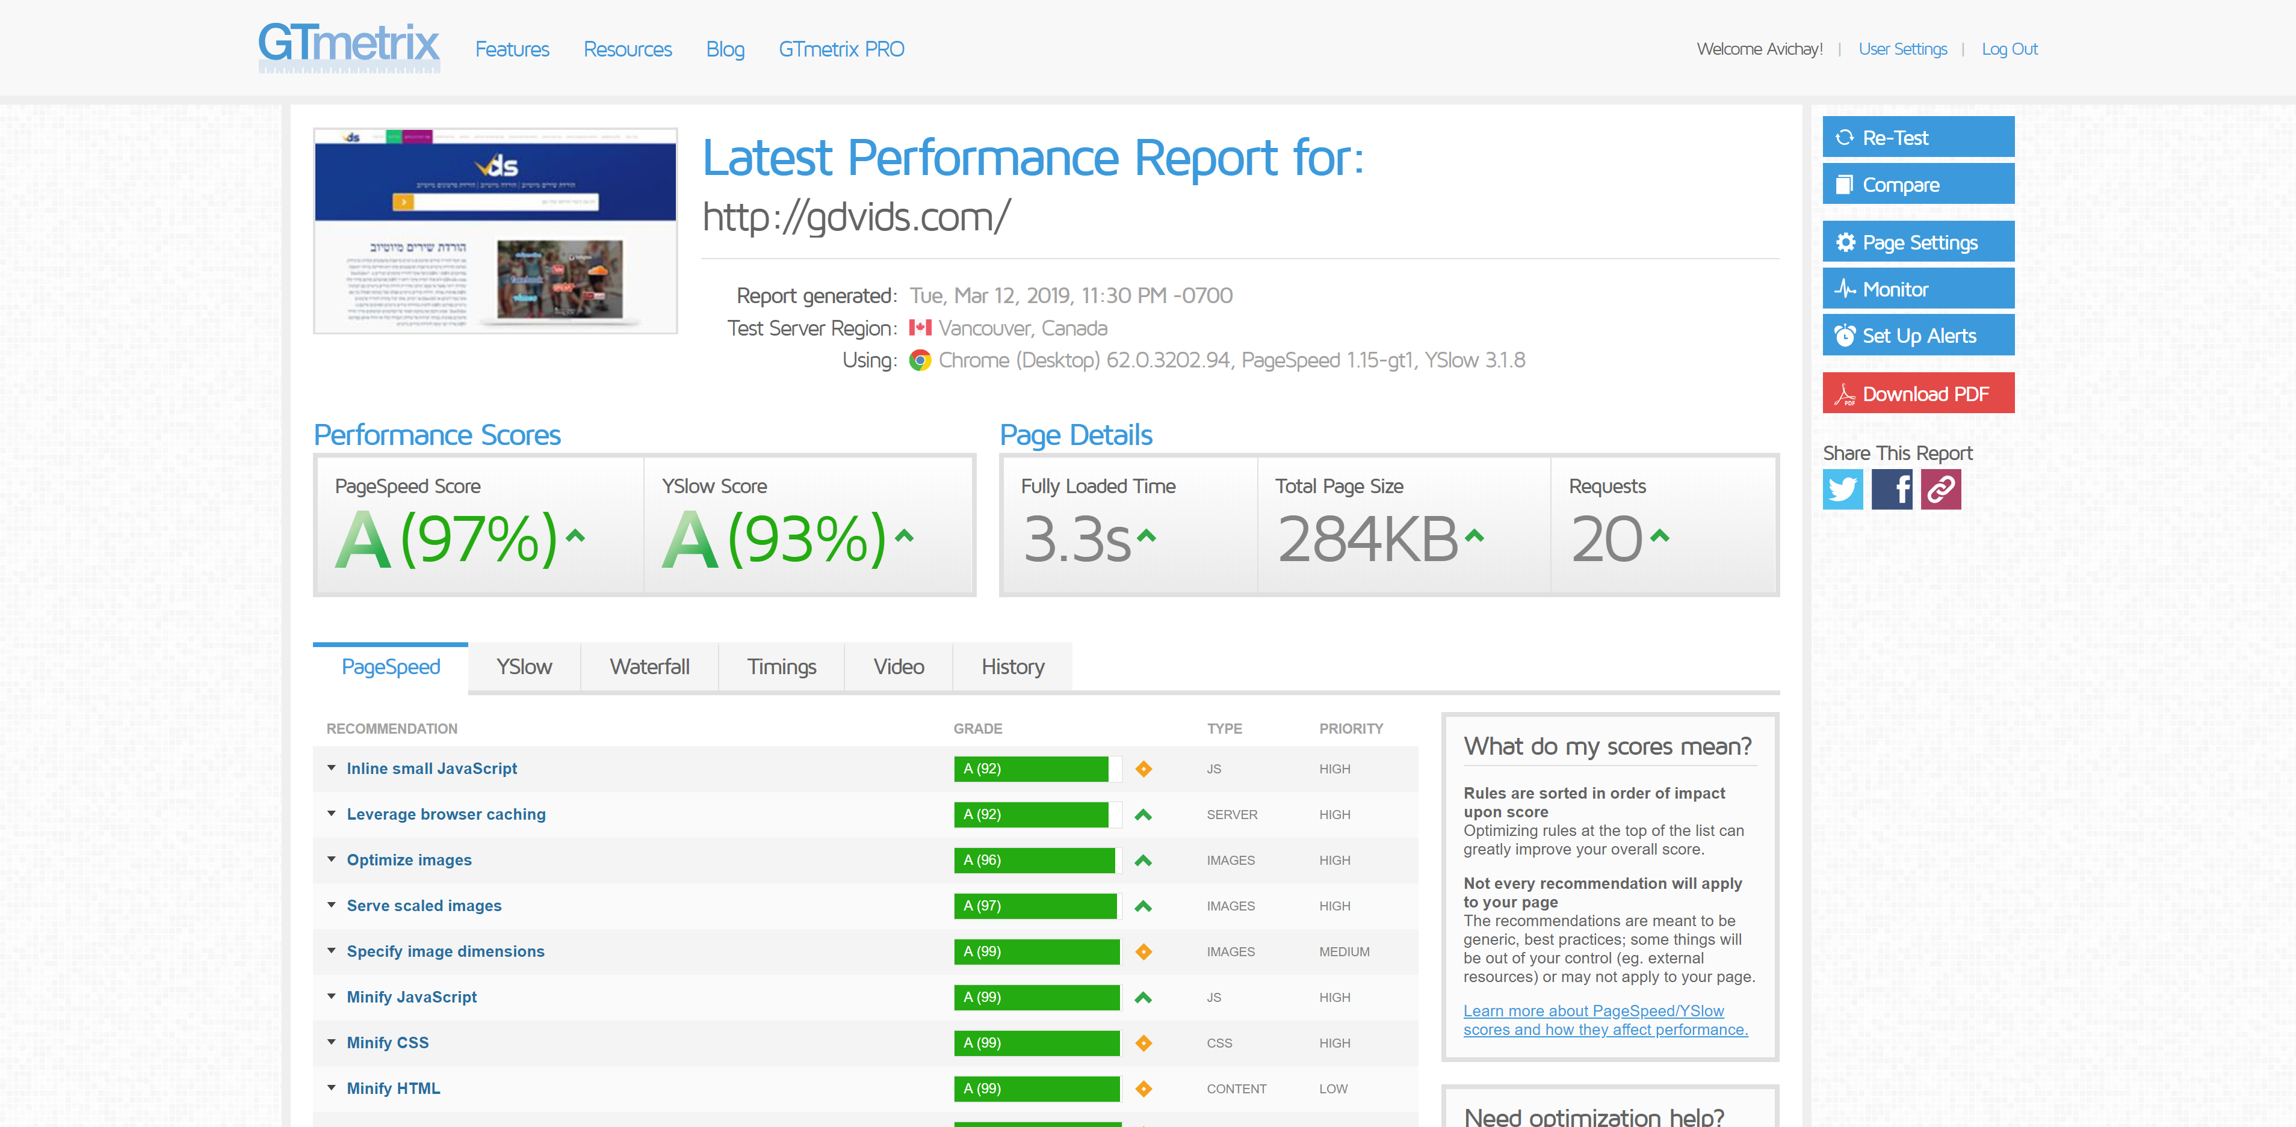Image resolution: width=2296 pixels, height=1127 pixels.
Task: Click Serve scaled images grade bar A (97)
Action: [1038, 906]
